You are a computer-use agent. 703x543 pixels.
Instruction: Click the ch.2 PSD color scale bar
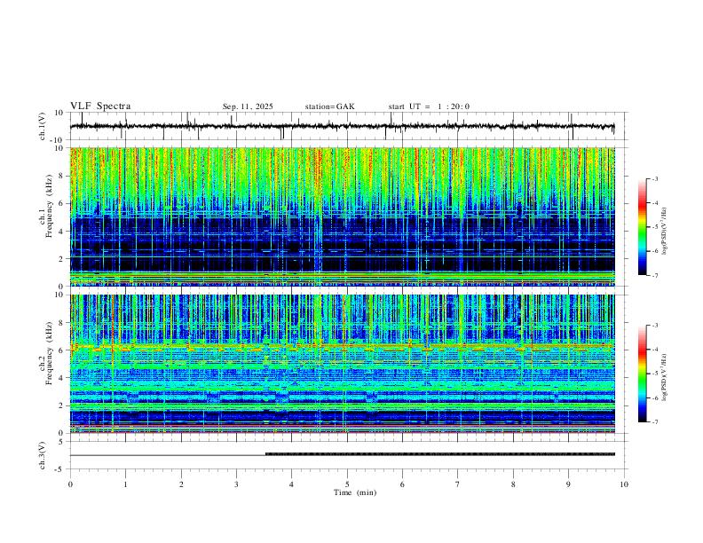pos(643,374)
